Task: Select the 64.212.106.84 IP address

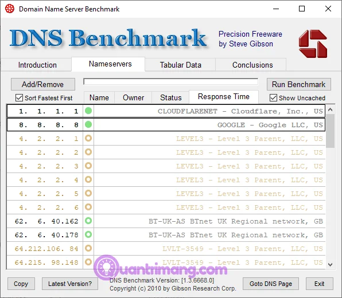Action: (x=46, y=249)
